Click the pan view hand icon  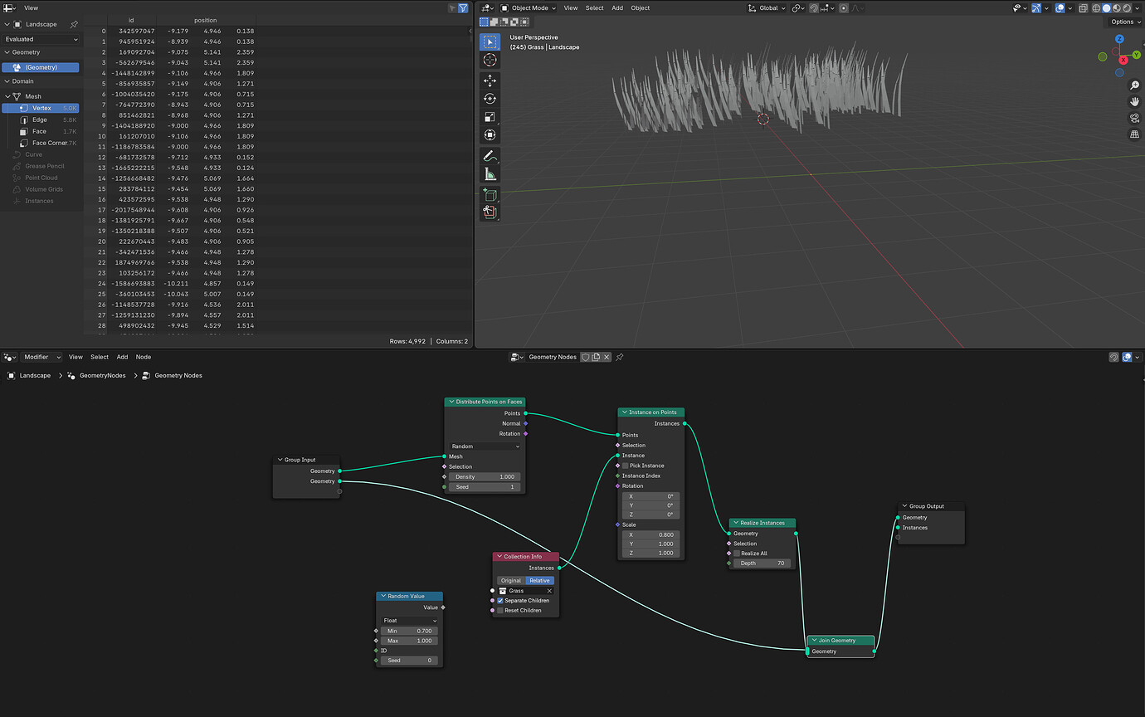click(1134, 102)
